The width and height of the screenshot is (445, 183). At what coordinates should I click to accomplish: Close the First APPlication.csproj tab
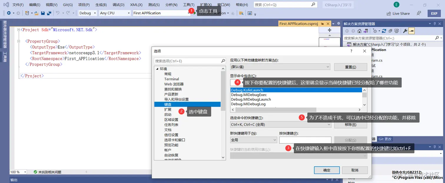[328, 24]
